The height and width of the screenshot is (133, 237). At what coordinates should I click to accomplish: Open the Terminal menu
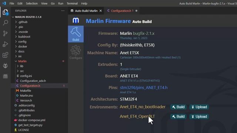[72, 3]
